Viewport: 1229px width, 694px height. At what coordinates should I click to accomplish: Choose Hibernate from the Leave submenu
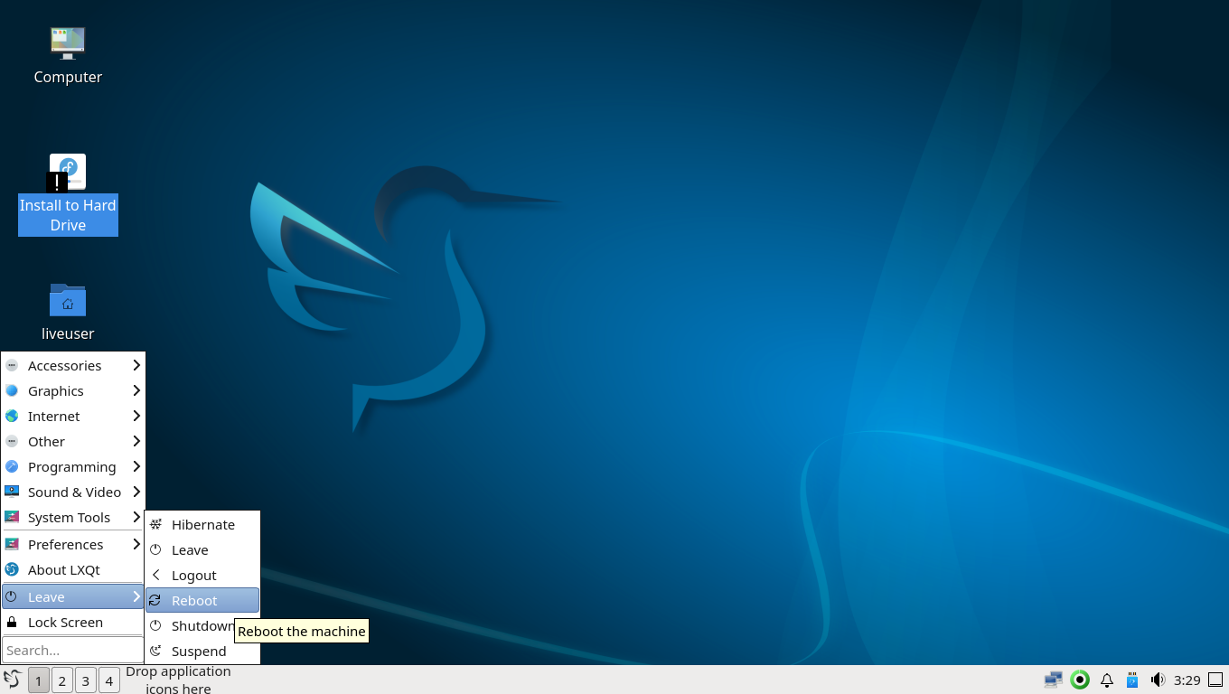click(x=202, y=525)
